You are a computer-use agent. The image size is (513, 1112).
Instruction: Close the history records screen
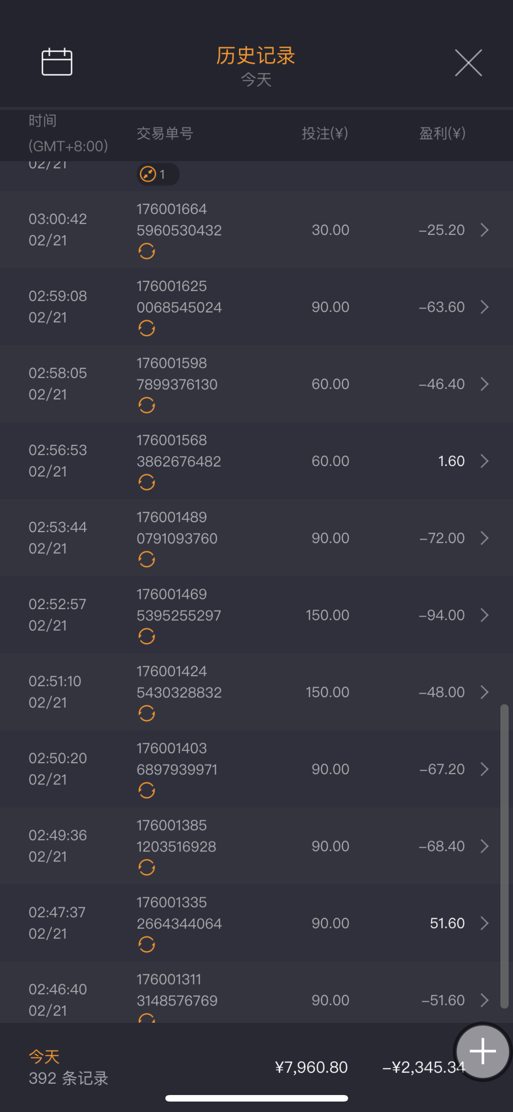point(468,63)
